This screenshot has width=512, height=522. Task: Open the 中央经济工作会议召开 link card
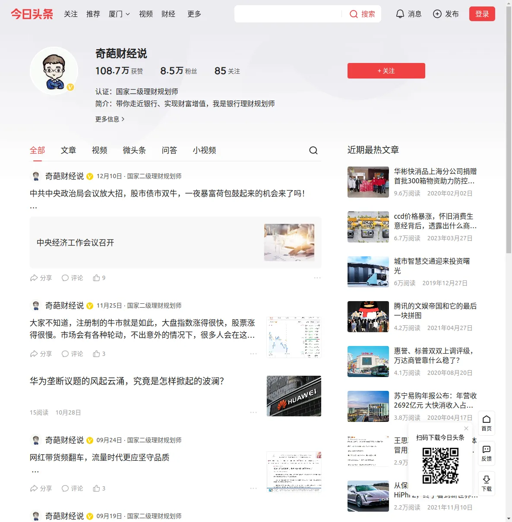(x=176, y=242)
